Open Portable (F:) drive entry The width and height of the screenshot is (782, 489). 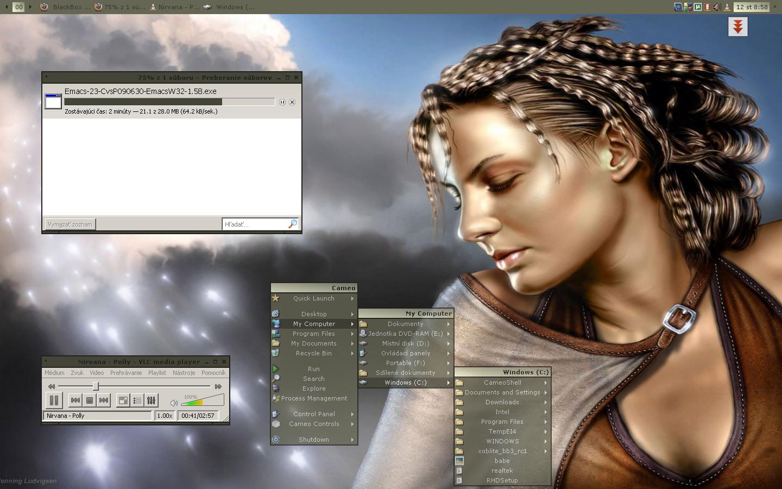pyautogui.click(x=406, y=363)
